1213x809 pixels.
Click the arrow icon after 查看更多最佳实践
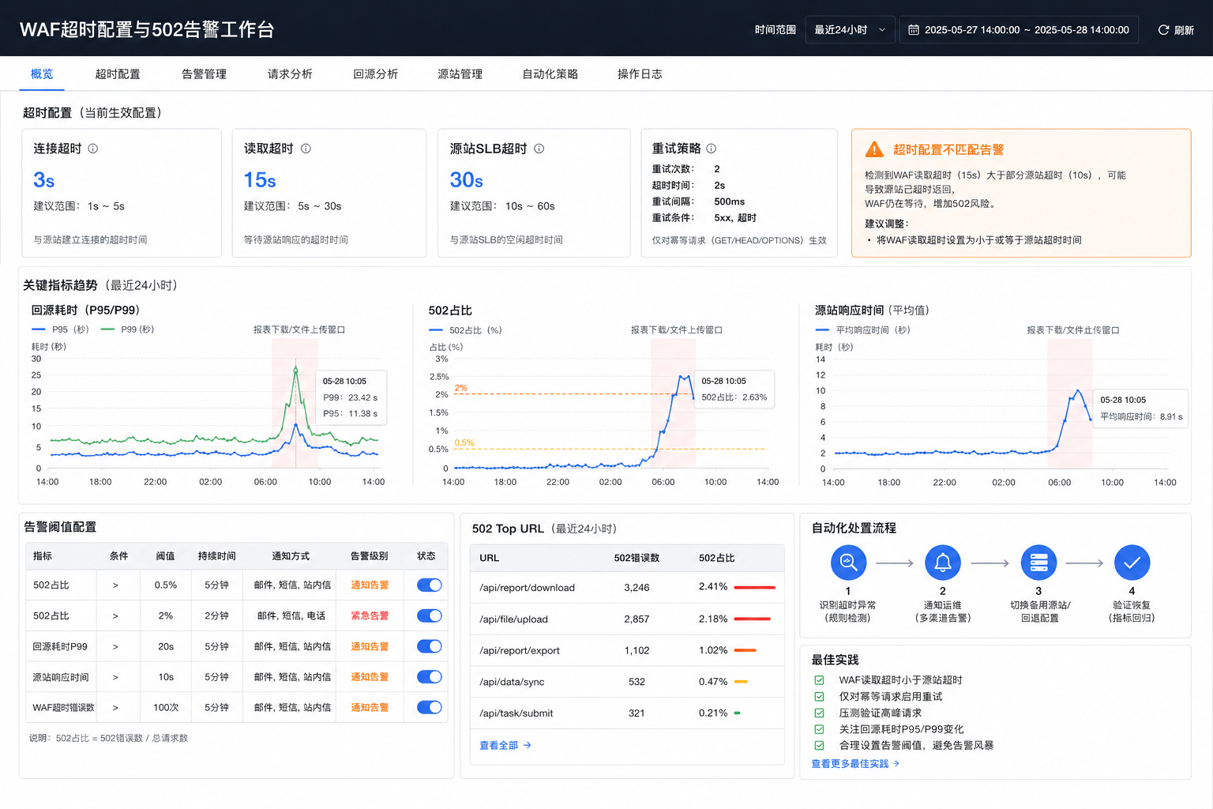(x=896, y=764)
